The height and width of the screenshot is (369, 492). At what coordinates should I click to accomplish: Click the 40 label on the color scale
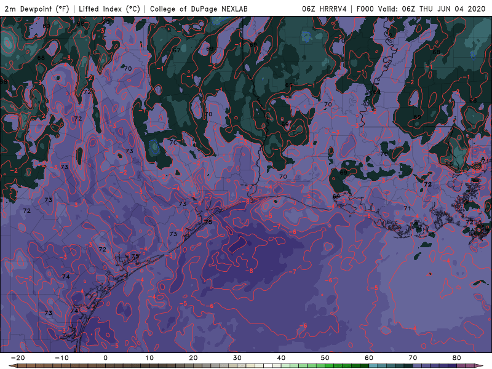click(281, 358)
